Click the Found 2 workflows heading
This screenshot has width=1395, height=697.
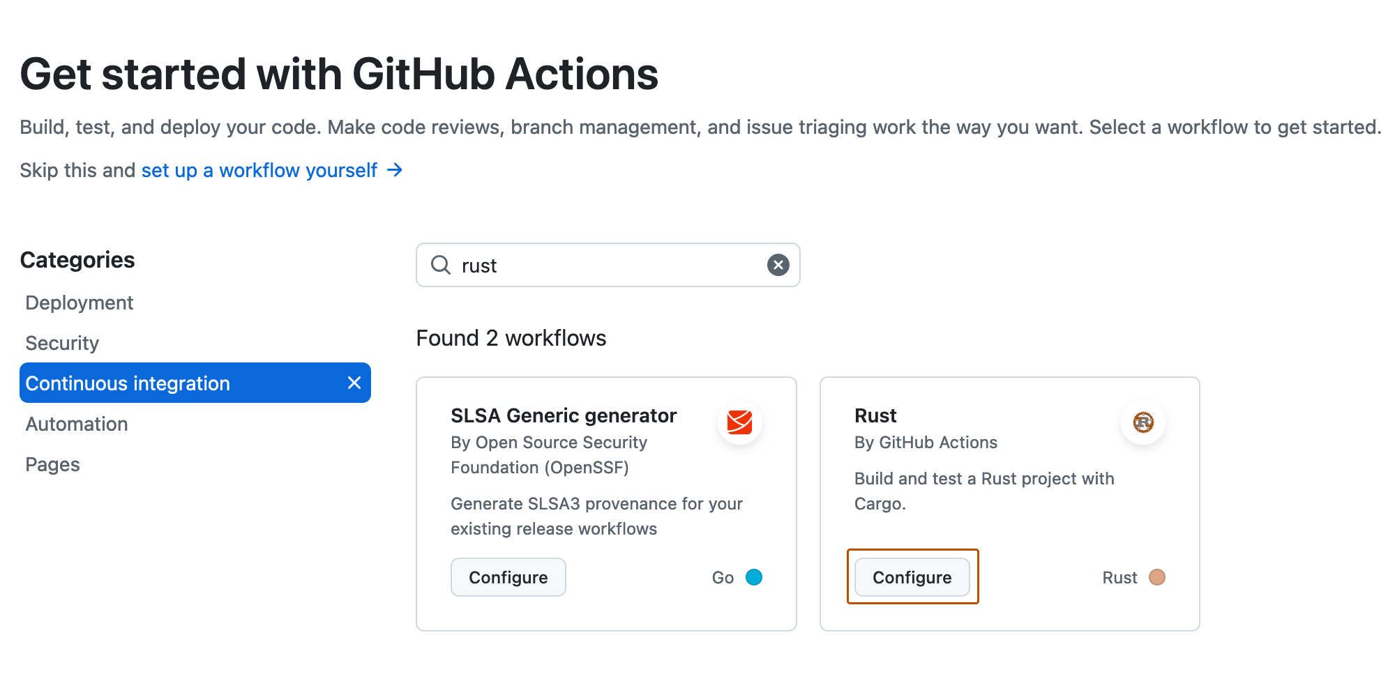pos(511,338)
